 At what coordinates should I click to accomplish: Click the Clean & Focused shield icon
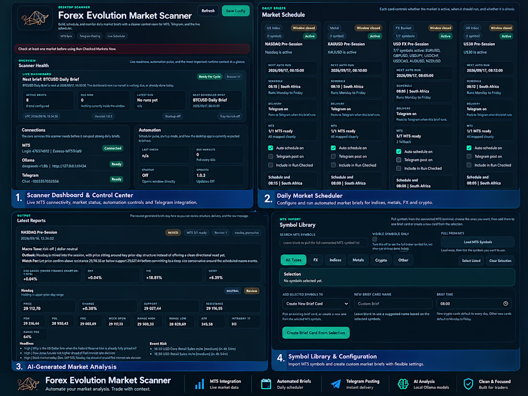(468, 384)
